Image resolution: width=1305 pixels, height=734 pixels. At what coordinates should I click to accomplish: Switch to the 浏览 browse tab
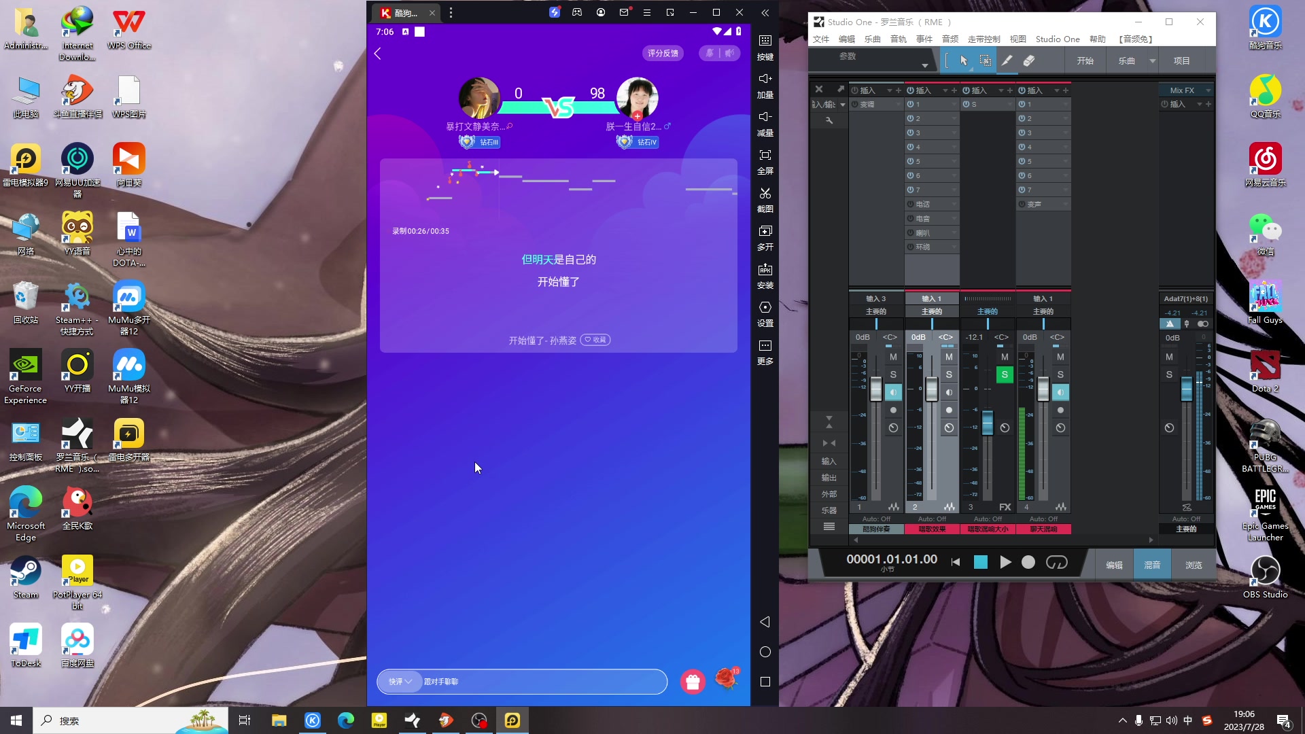coord(1194,565)
